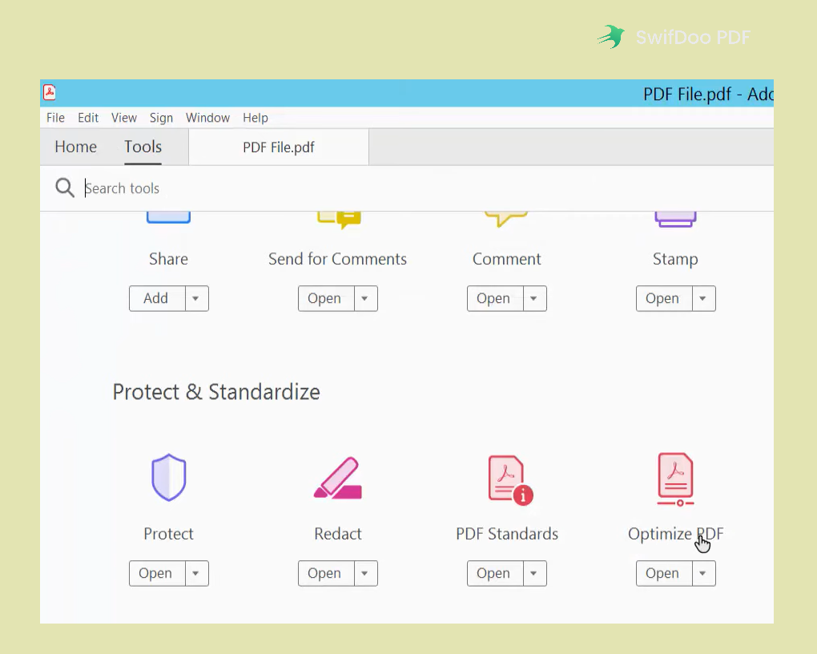Open the Window menu
Screen dimensions: 817x654
click(x=208, y=118)
